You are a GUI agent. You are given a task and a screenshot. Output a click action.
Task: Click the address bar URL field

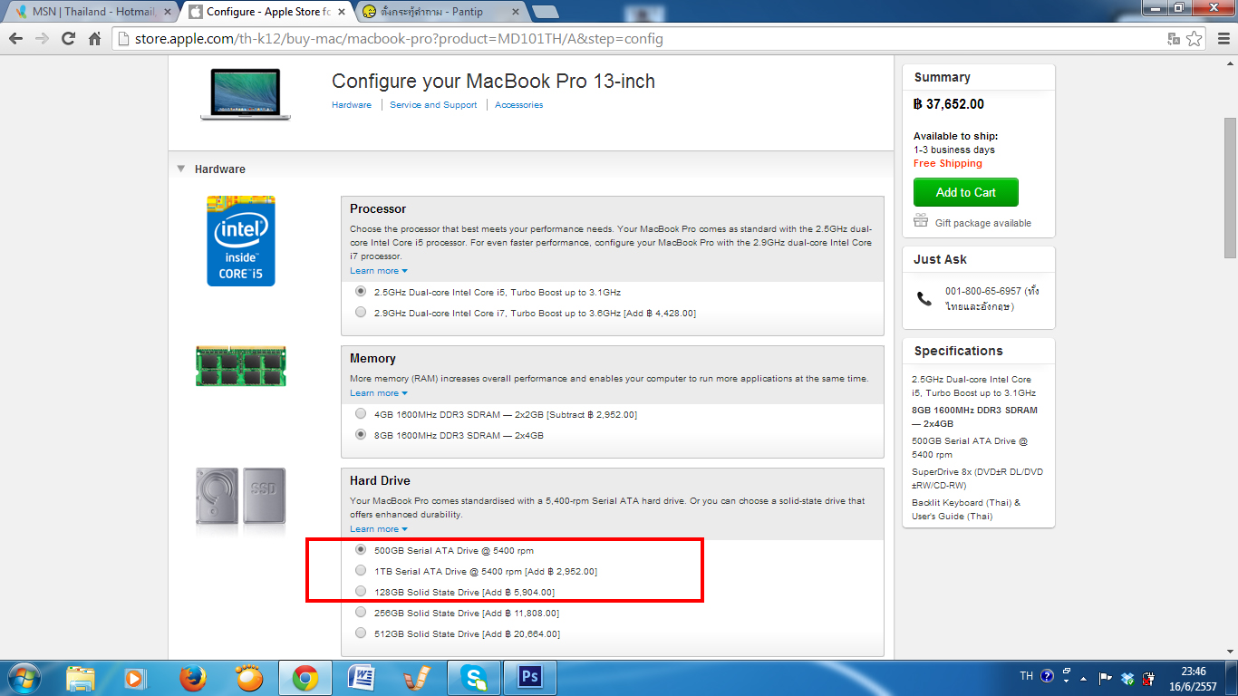click(x=639, y=39)
